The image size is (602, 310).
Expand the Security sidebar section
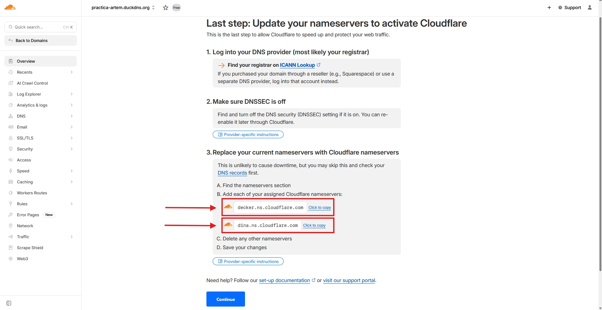tap(40, 149)
